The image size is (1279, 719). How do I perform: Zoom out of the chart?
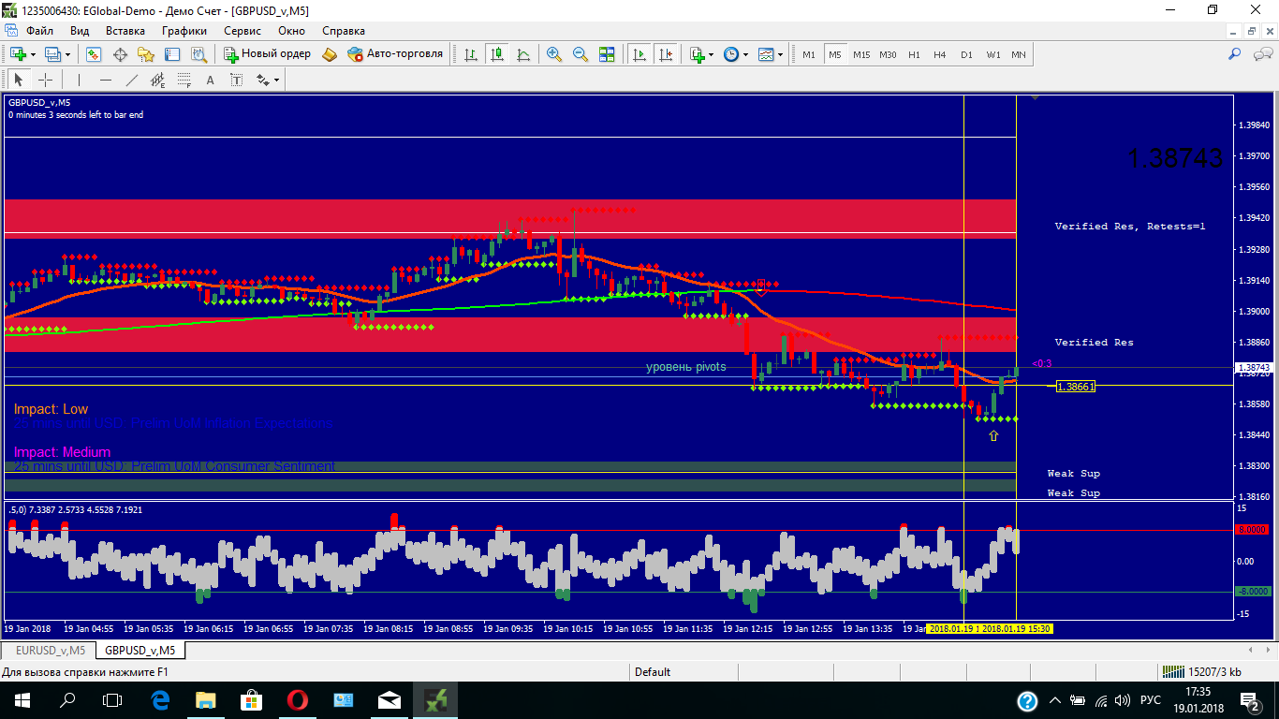pyautogui.click(x=581, y=54)
